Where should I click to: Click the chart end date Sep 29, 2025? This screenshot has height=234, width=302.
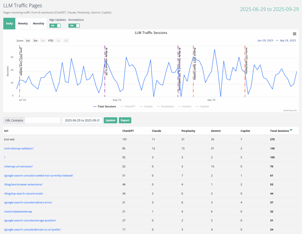point(288,41)
